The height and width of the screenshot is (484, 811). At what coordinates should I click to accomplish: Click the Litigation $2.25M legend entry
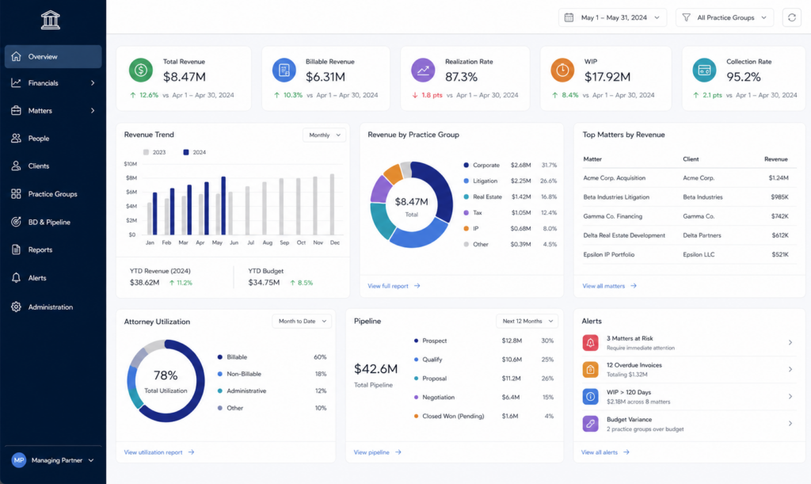(x=510, y=181)
